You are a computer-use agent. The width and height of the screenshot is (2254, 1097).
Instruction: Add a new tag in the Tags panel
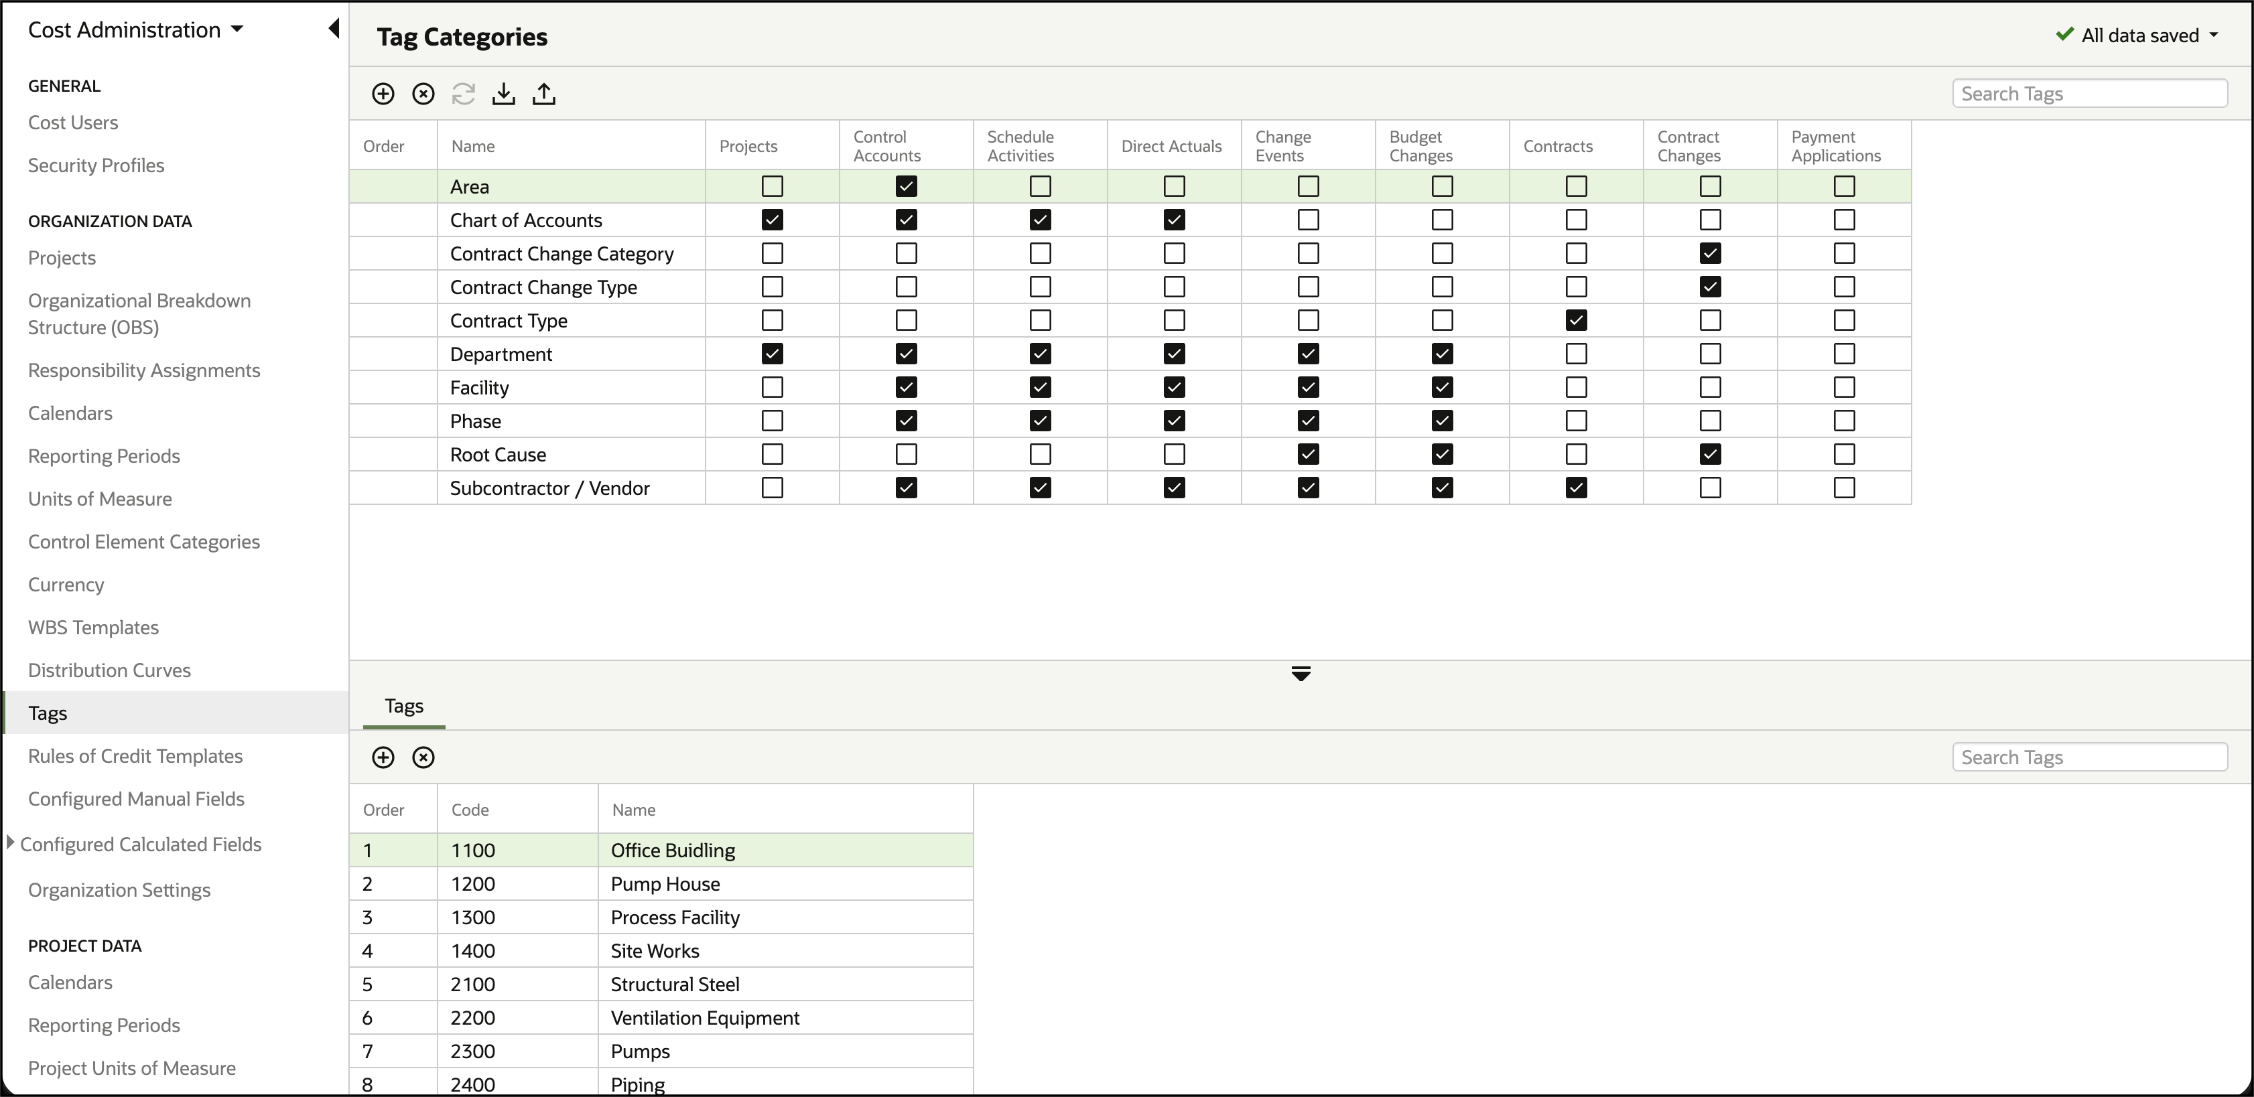[x=383, y=757]
